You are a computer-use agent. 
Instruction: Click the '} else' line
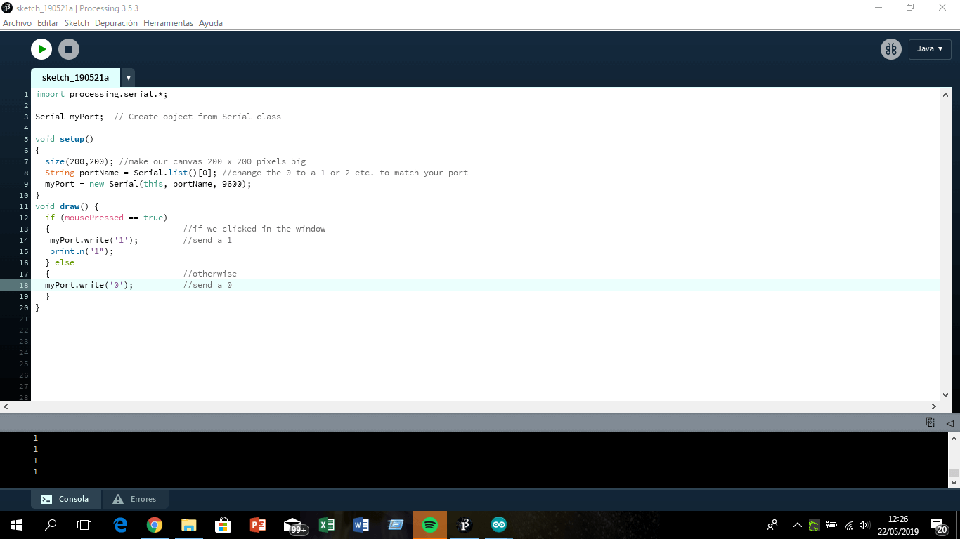(x=60, y=262)
